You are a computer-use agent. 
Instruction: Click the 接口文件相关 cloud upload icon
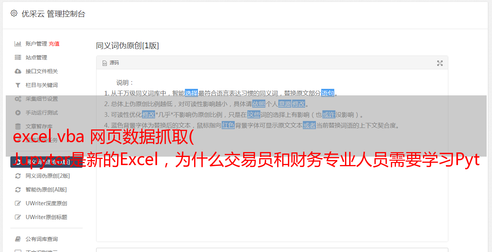(18, 71)
